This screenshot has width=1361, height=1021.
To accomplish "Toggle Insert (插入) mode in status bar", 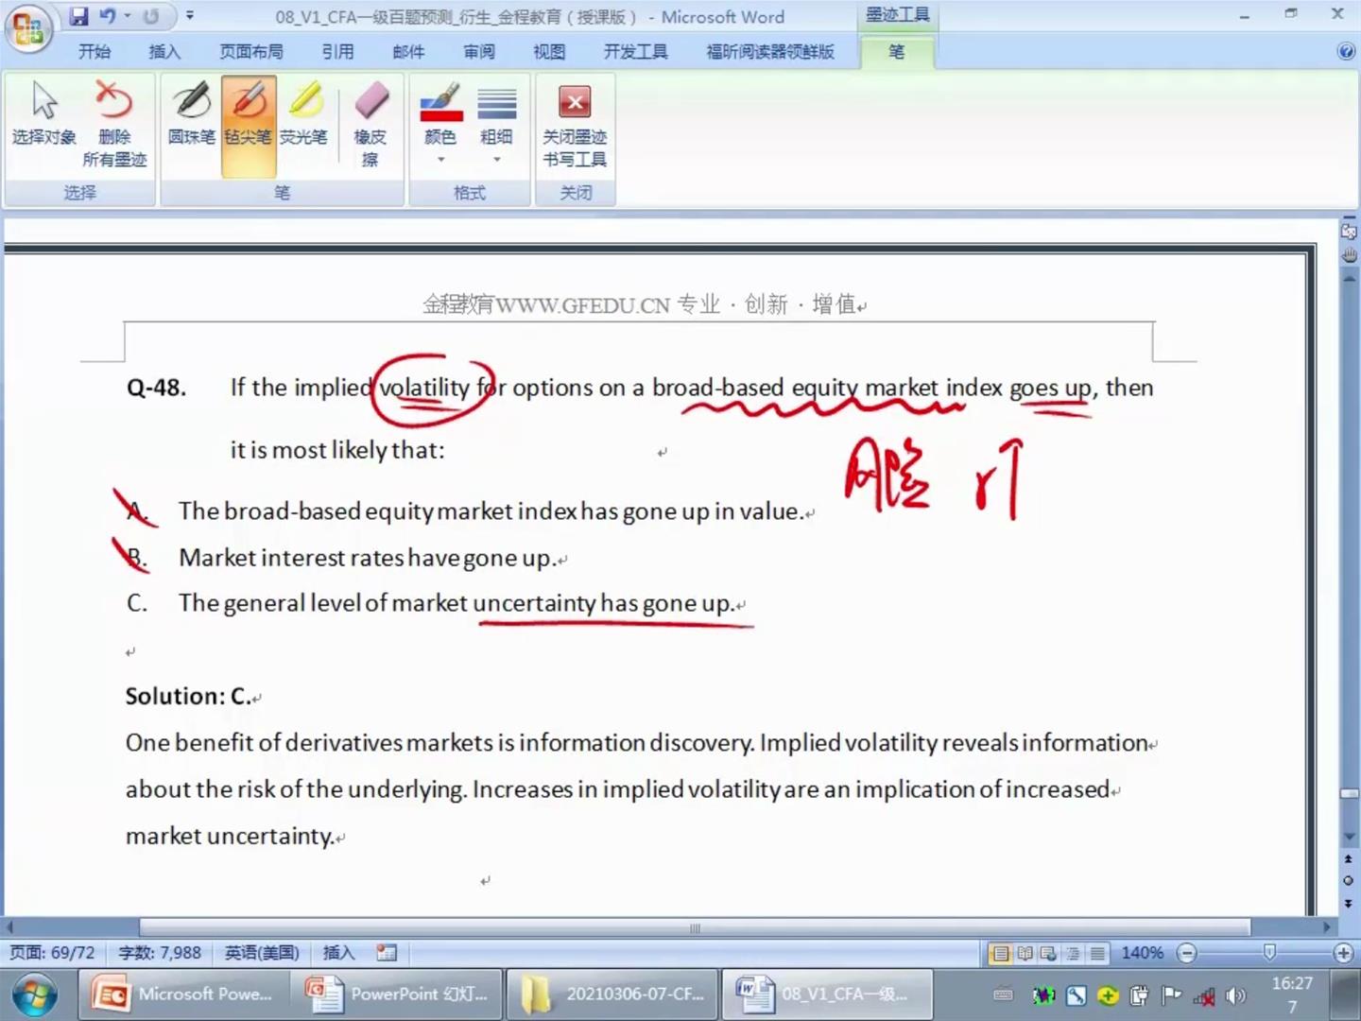I will point(338,953).
